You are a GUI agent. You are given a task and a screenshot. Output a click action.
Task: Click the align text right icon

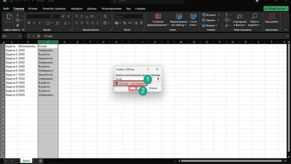coord(87,23)
